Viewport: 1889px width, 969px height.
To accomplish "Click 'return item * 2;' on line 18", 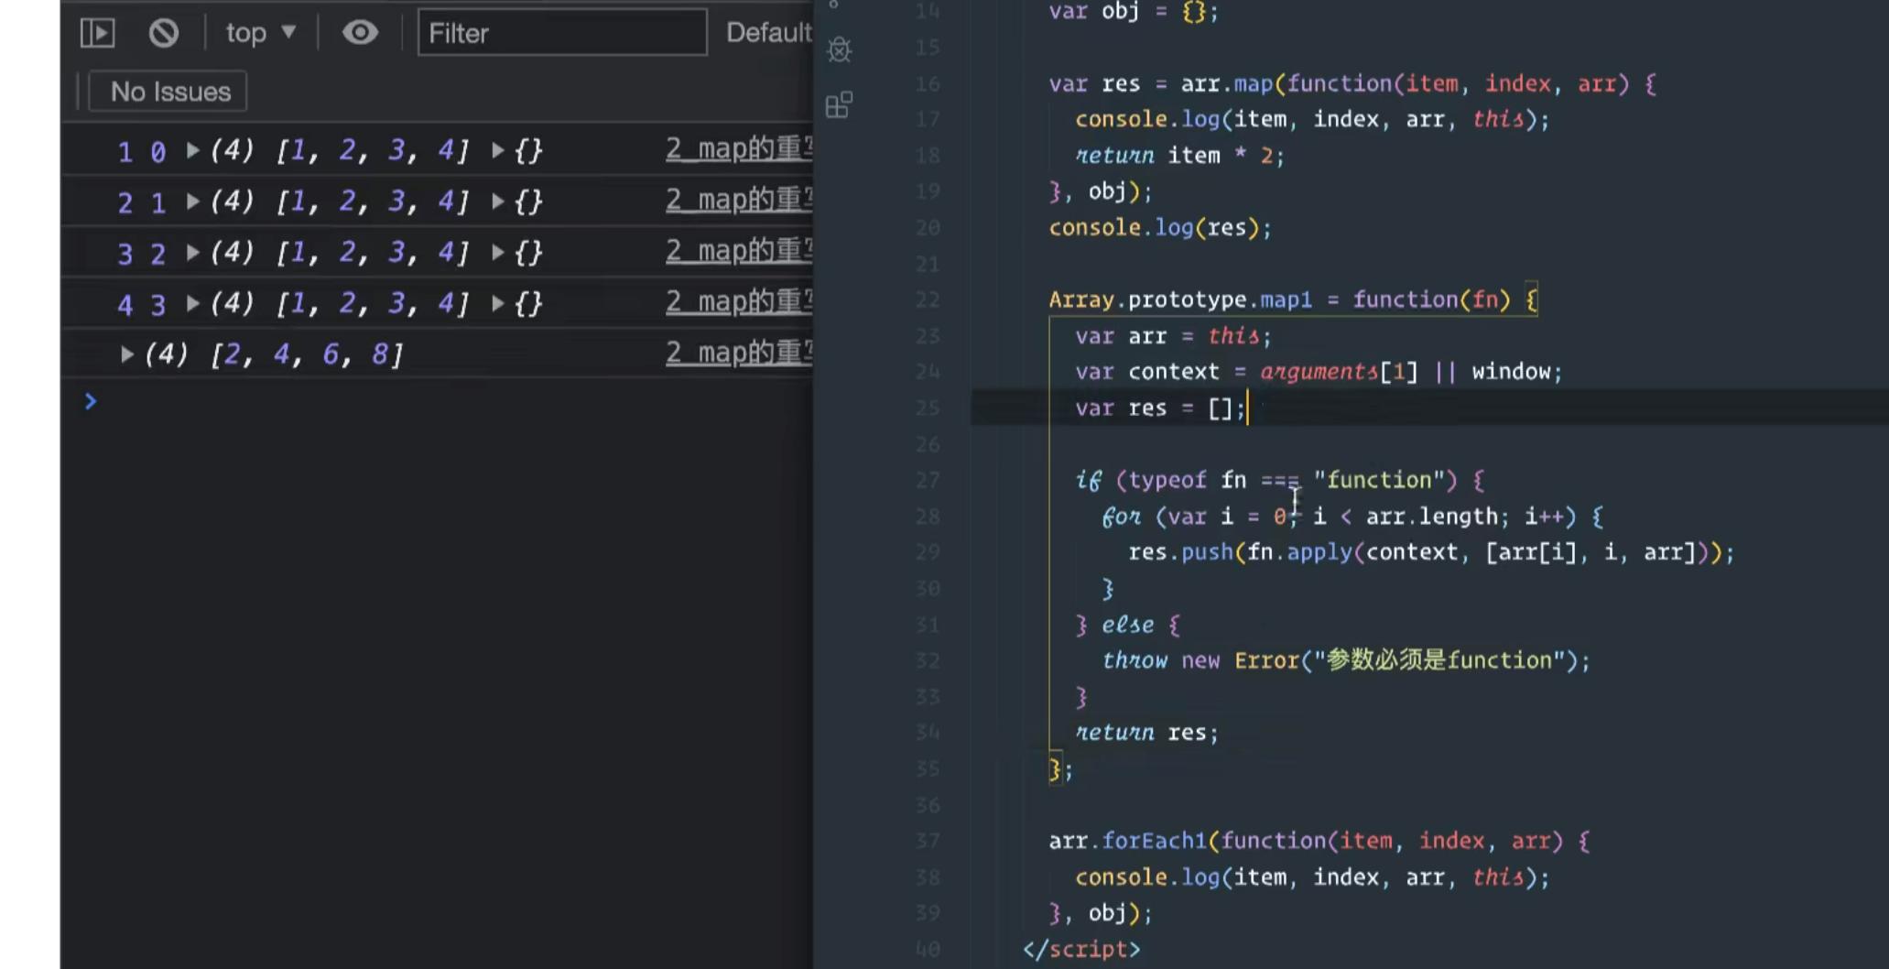I will click(x=1180, y=156).
